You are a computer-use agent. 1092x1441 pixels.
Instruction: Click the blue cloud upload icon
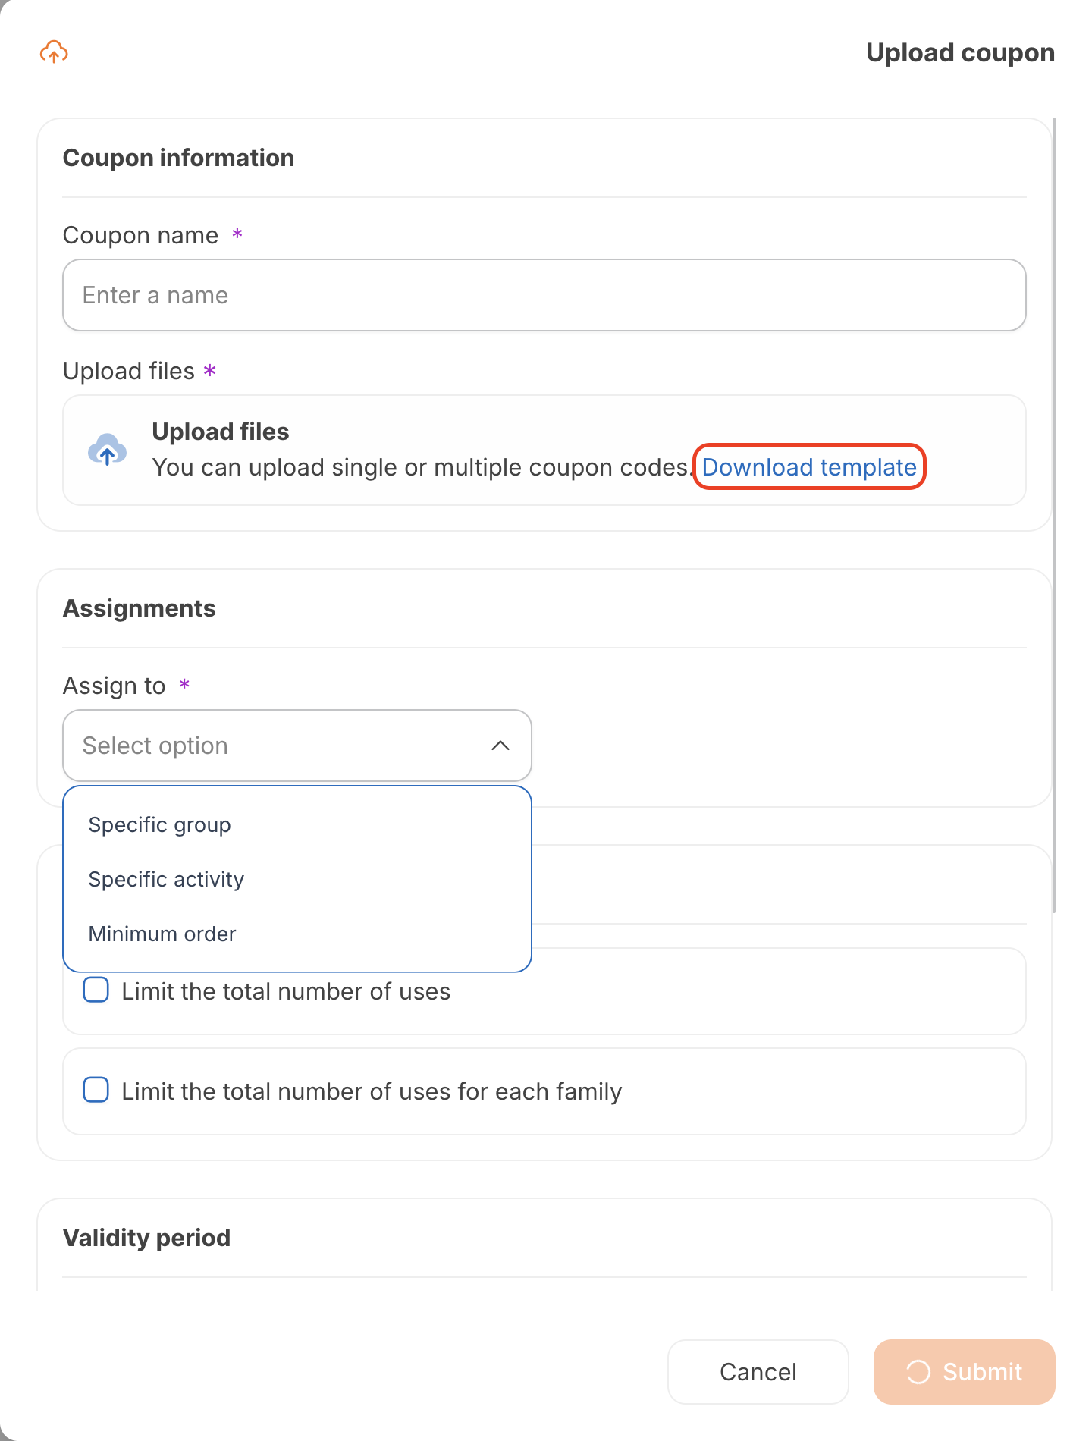(107, 450)
